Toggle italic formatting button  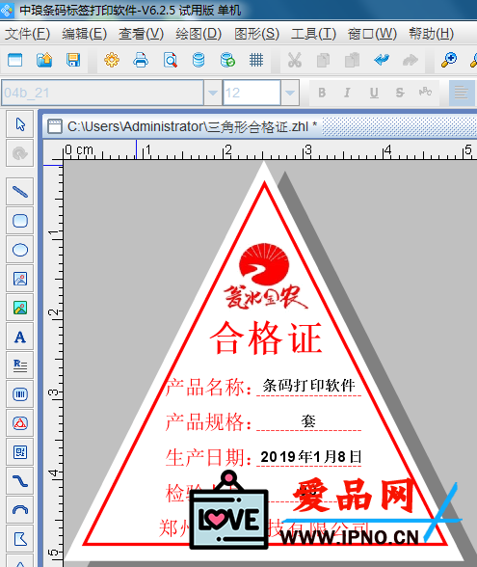pyautogui.click(x=347, y=93)
